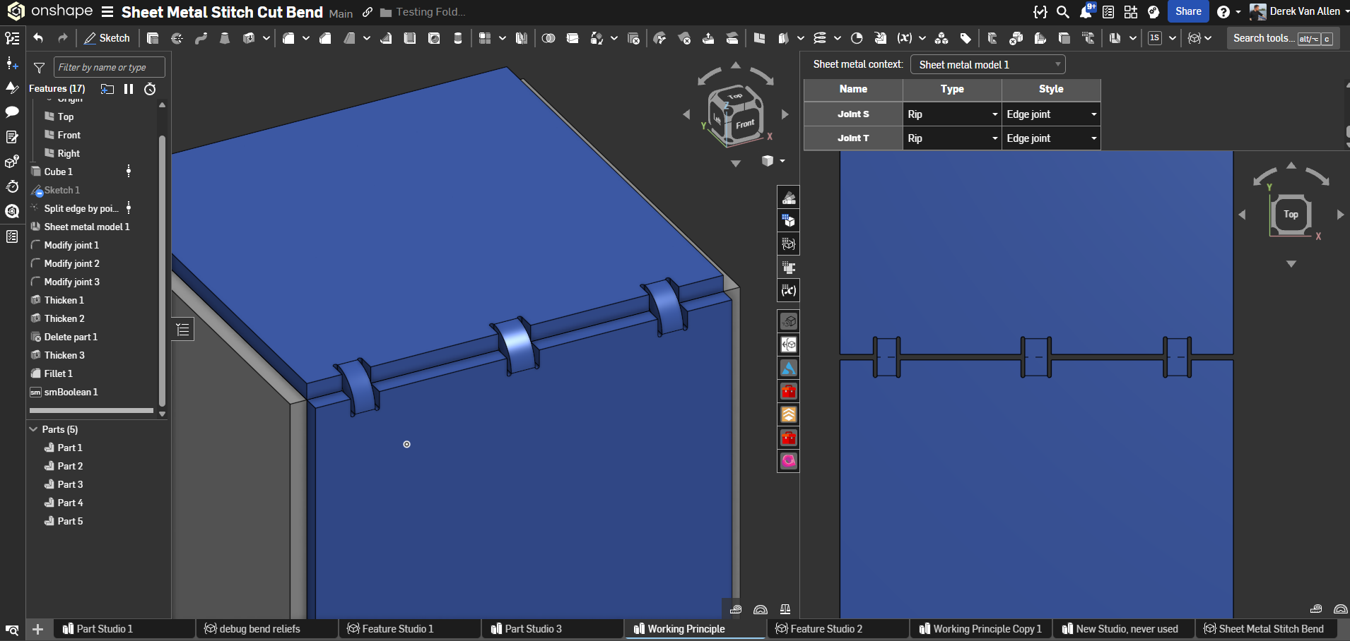Select the Chamfer tool
Screen dimensions: 1350x641
coord(325,38)
